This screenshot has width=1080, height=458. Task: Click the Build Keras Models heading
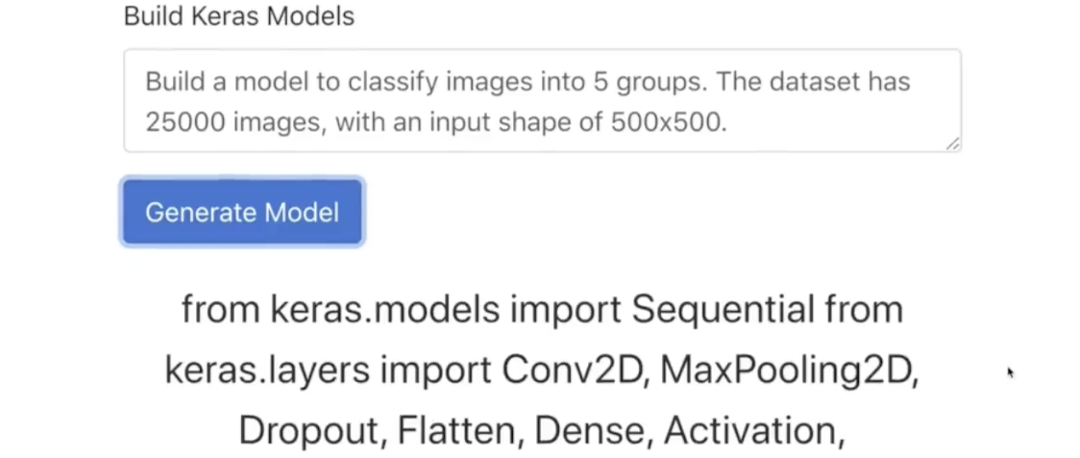[x=239, y=16]
